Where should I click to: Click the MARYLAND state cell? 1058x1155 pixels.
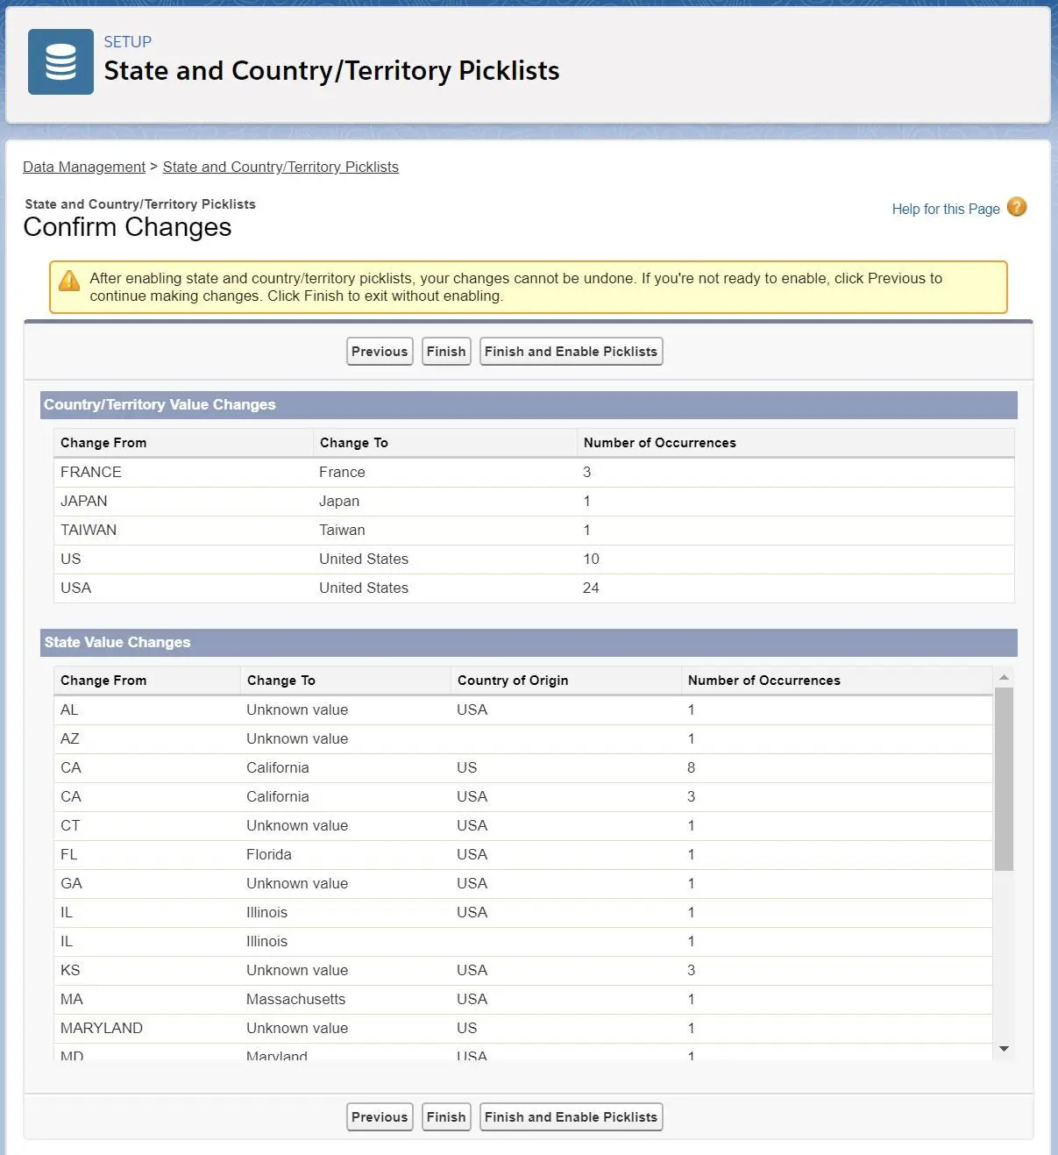(x=102, y=1028)
